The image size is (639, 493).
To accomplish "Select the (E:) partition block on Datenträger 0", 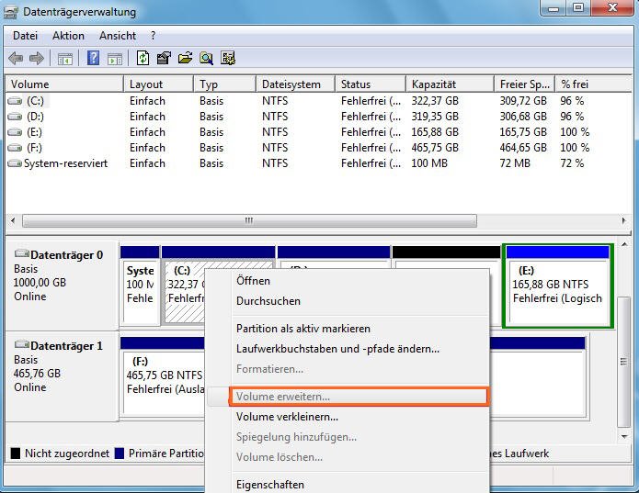I will (x=557, y=286).
